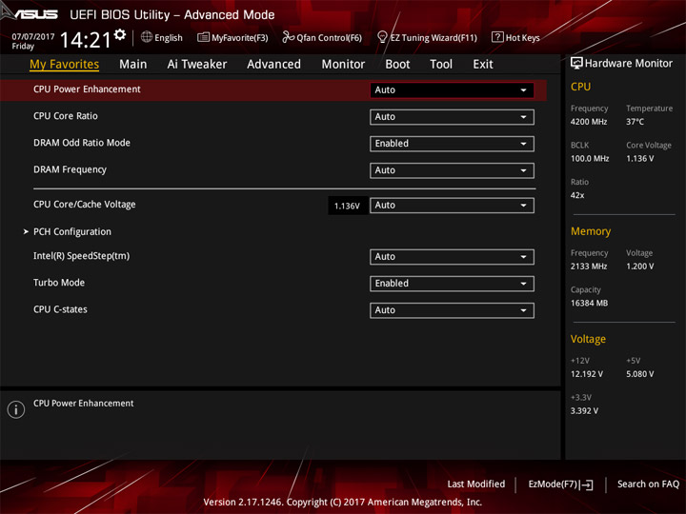Screen dimensions: 686x514
Task: Click the settings gear next to the clock
Action: coord(120,34)
